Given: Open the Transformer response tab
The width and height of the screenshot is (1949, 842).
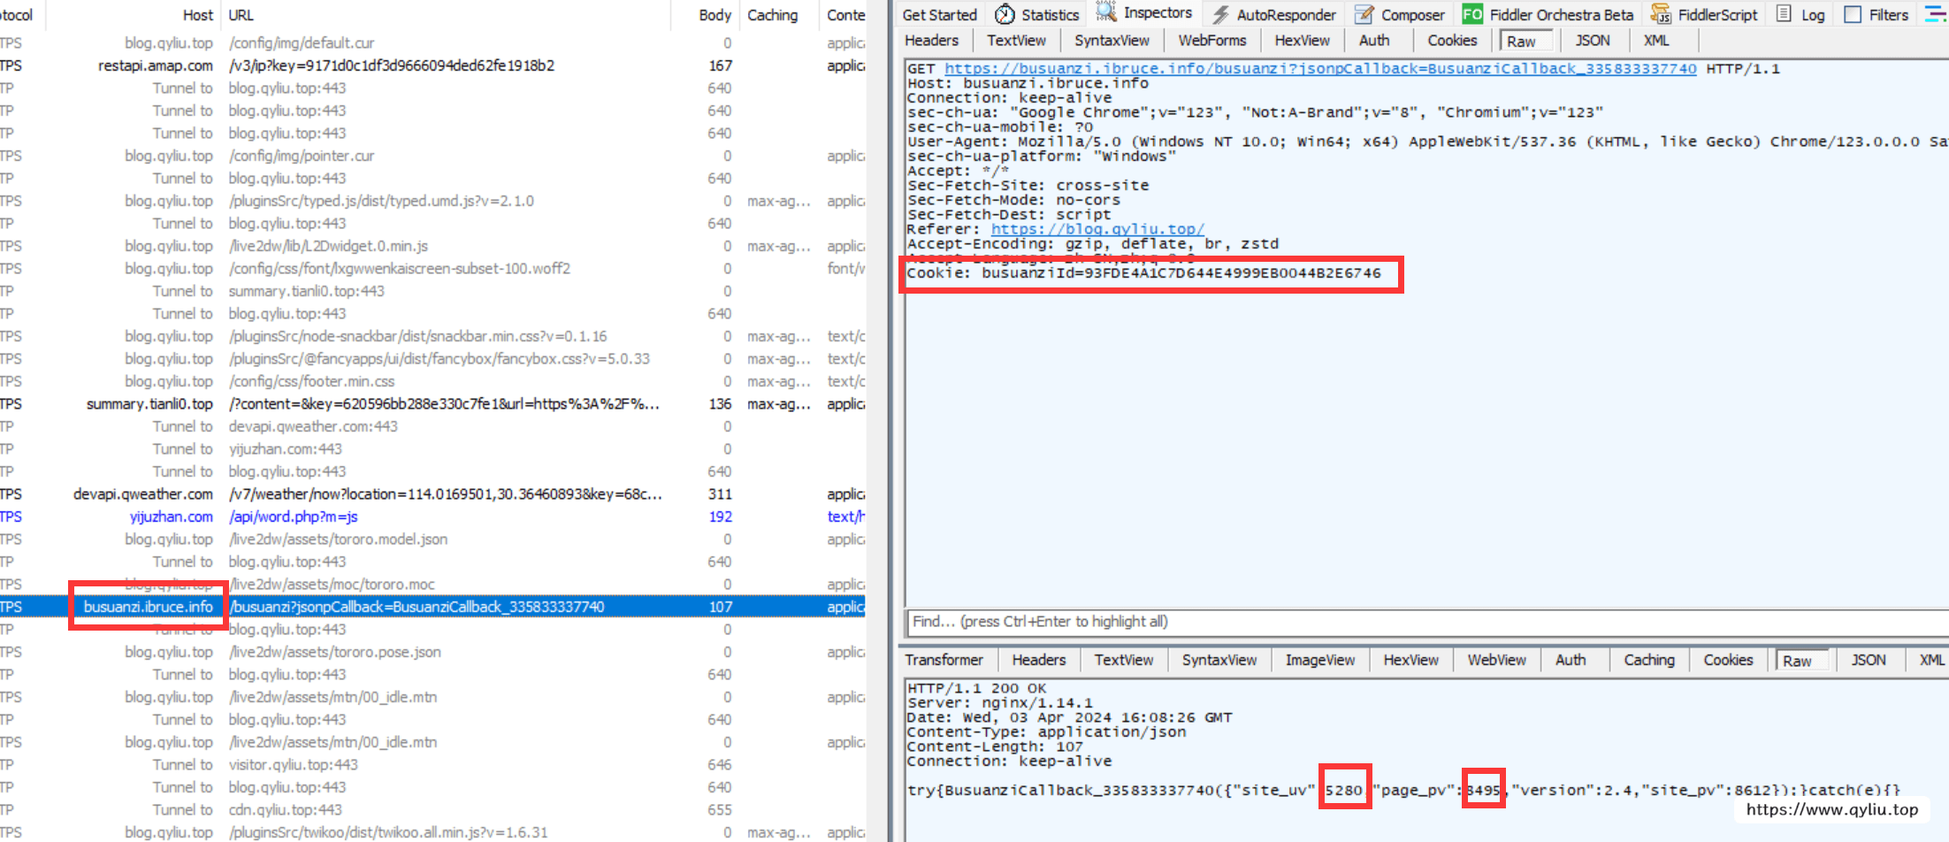Looking at the screenshot, I should 944,660.
